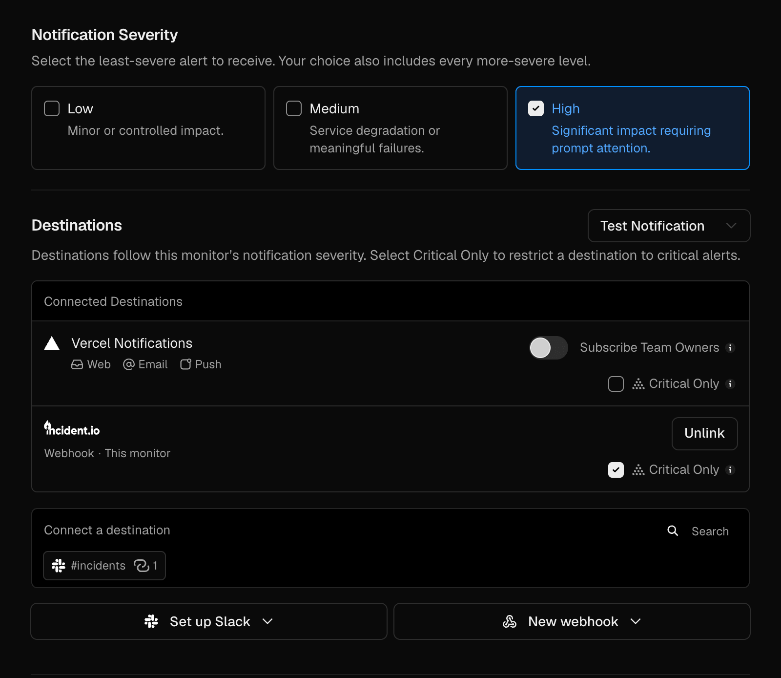The width and height of the screenshot is (781, 678).
Task: Click the Email at-sign icon
Action: pos(129,364)
